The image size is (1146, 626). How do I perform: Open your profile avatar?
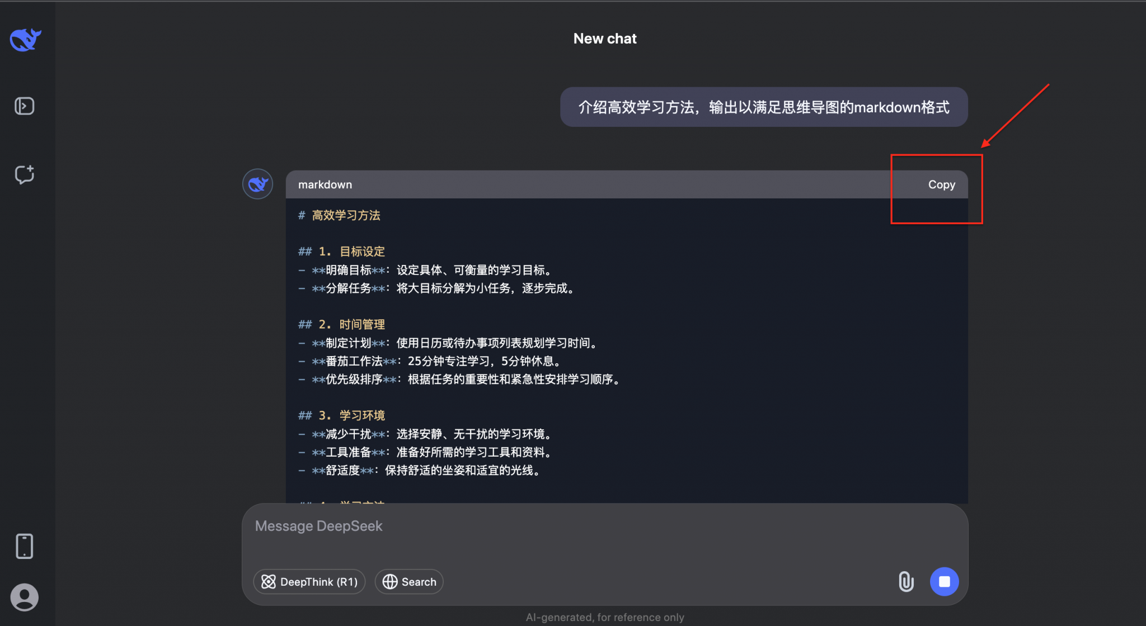pyautogui.click(x=25, y=597)
